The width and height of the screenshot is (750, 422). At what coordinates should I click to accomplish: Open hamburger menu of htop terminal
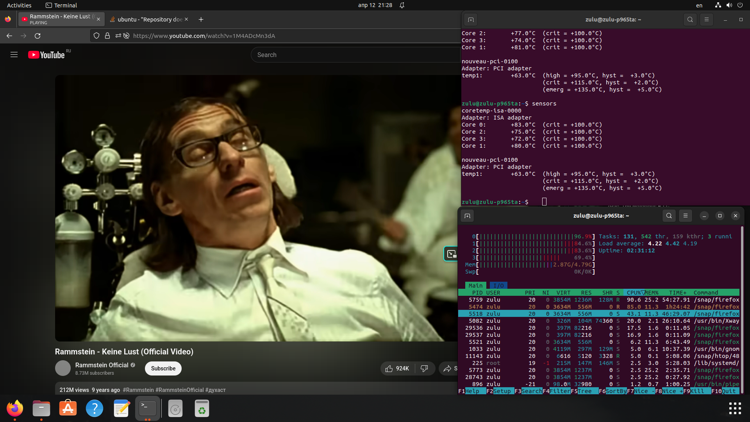click(685, 216)
